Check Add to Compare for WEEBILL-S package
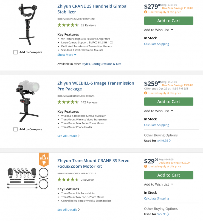Screen dimensions: 203x221 click(x=16, y=129)
